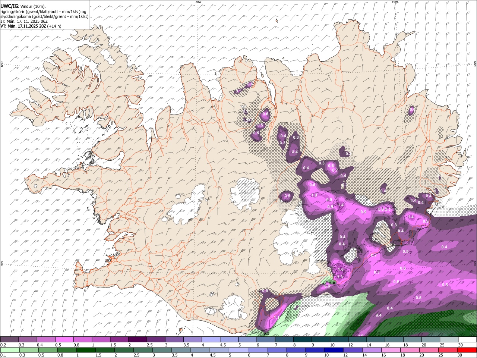Image resolution: width=477 pixels, height=358 pixels.
Task: Click the 3 violet swatch in upper legend row
Action: click(x=174, y=340)
